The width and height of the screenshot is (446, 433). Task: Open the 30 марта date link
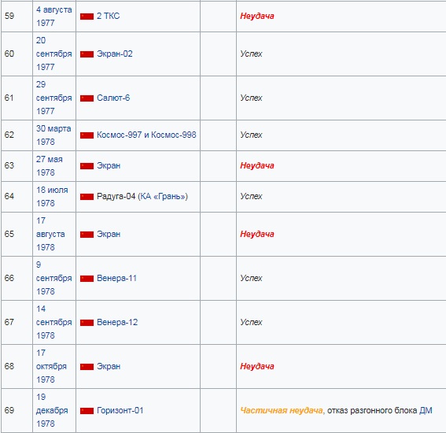[53, 128]
